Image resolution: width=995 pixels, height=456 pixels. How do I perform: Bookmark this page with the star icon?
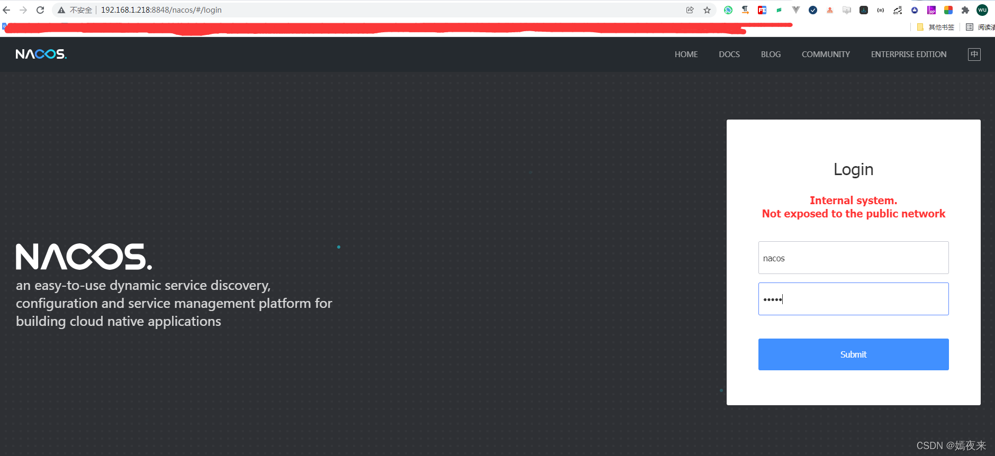(x=707, y=10)
